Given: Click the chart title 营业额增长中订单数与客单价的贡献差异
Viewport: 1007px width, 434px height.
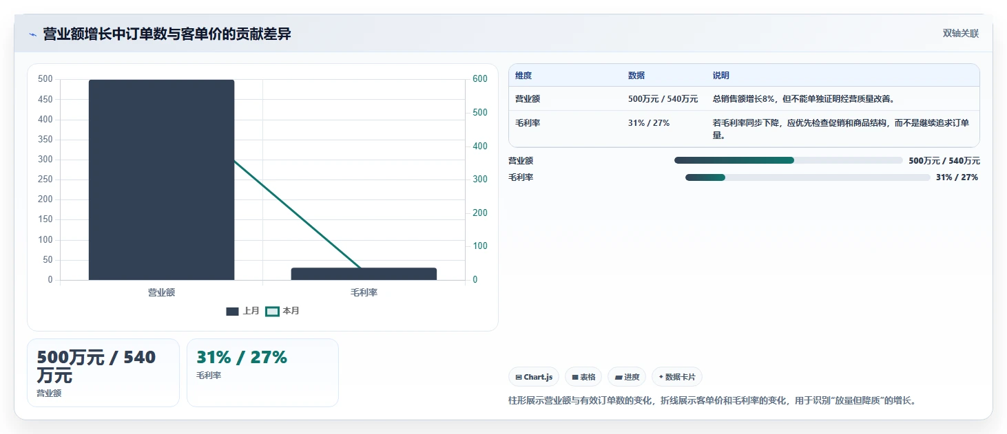Looking at the screenshot, I should click(167, 34).
